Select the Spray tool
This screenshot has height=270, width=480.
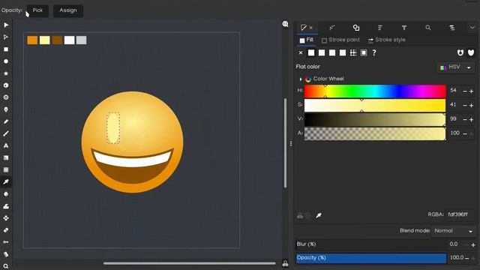pos(6,218)
